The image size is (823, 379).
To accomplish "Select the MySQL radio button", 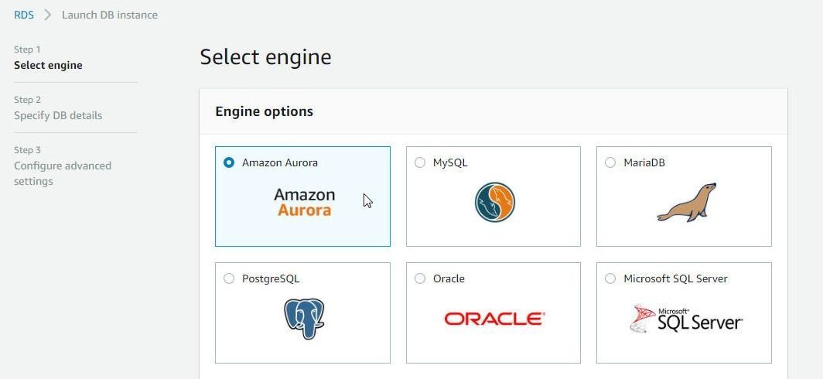I will [420, 162].
